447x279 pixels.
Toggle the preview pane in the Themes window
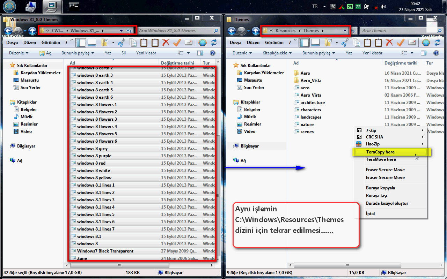coord(424,53)
